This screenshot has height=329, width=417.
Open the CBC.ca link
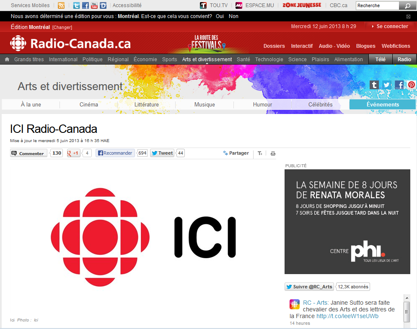339,5
